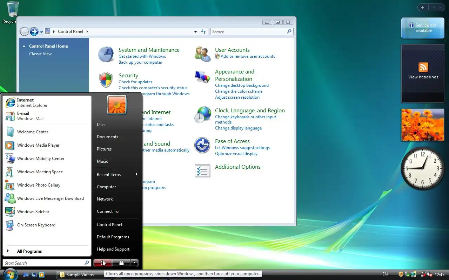Open Windows Photo Gallery
Screen dimensions: 449x280
coord(47,185)
